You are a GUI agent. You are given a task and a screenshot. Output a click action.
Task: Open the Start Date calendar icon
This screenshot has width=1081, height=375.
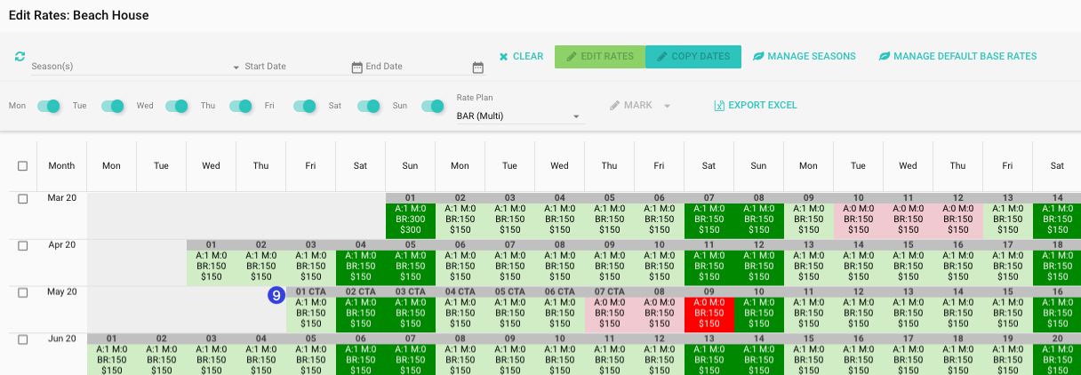tap(356, 67)
